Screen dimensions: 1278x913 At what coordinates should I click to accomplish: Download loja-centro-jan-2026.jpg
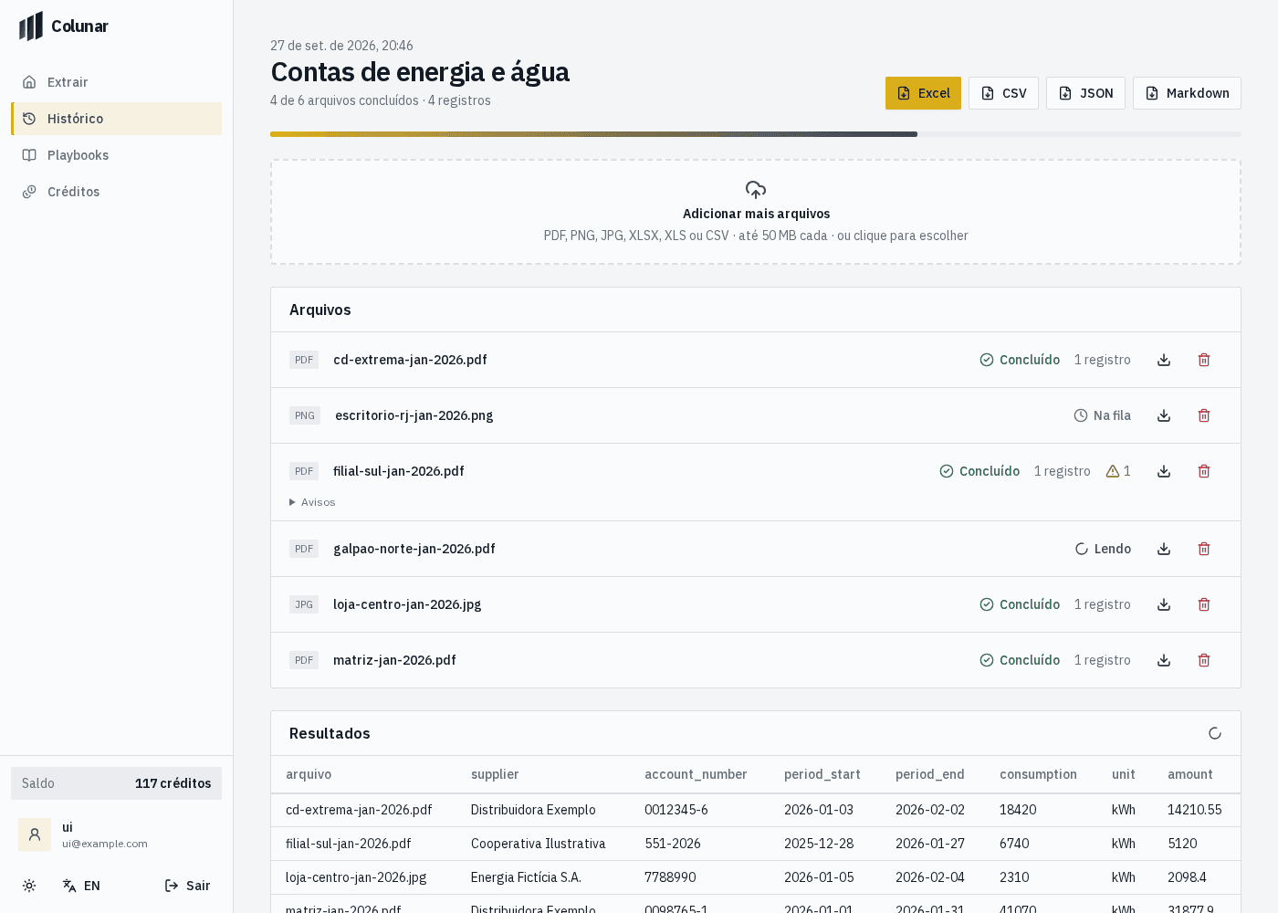tap(1164, 604)
